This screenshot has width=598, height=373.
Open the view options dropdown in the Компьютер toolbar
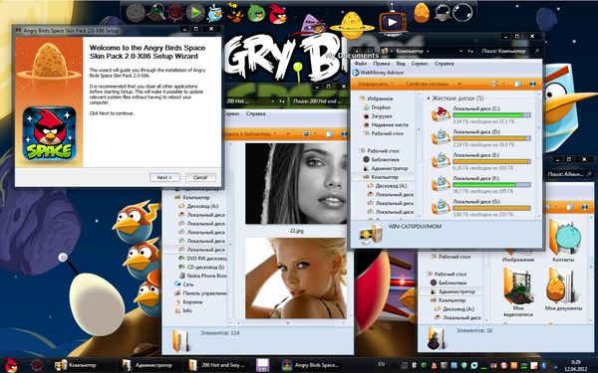pos(504,84)
